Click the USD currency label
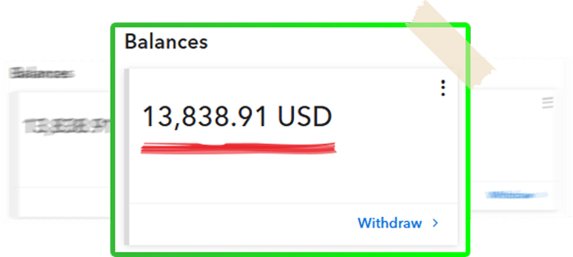Screen dimensions: 573x257 click(x=305, y=116)
